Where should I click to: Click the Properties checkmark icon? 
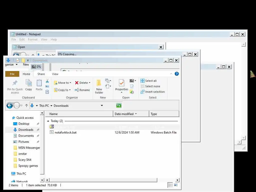121,83
